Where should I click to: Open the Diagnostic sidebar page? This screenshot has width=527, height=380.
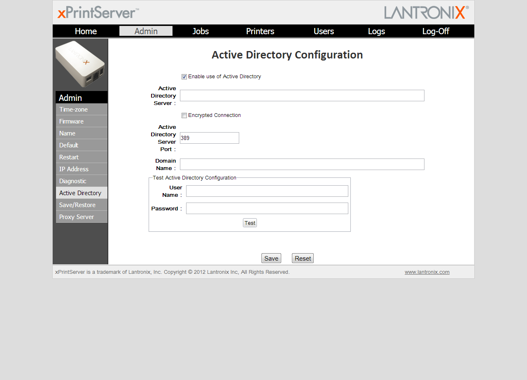click(x=82, y=181)
